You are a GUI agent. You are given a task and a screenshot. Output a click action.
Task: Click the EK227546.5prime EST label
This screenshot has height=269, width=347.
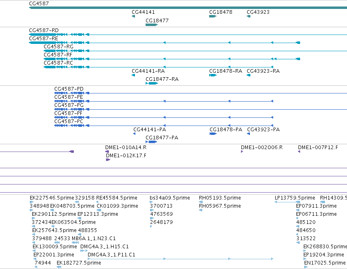coord(52,198)
